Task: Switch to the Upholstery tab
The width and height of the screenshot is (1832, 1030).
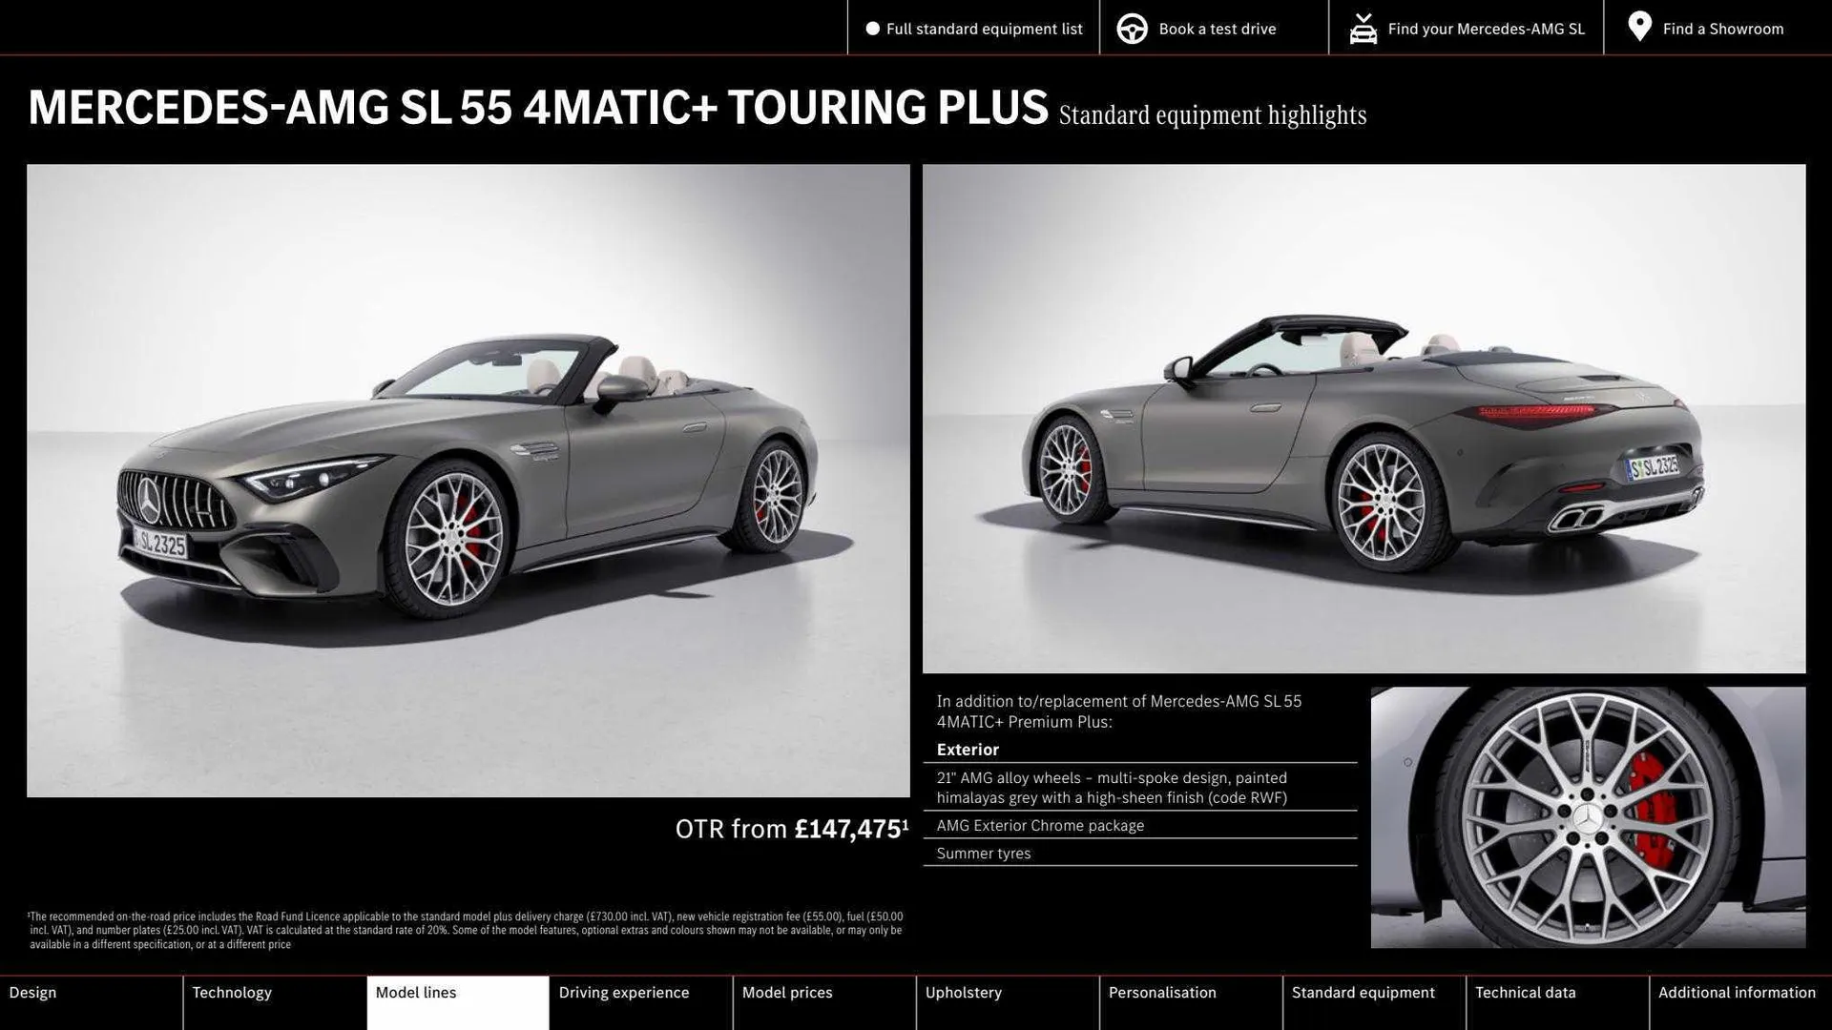Action: (x=964, y=992)
